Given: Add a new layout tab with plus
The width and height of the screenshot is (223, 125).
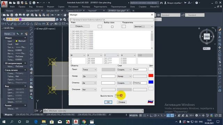Looking at the screenshot, I should pyautogui.click(x=110, y=115).
